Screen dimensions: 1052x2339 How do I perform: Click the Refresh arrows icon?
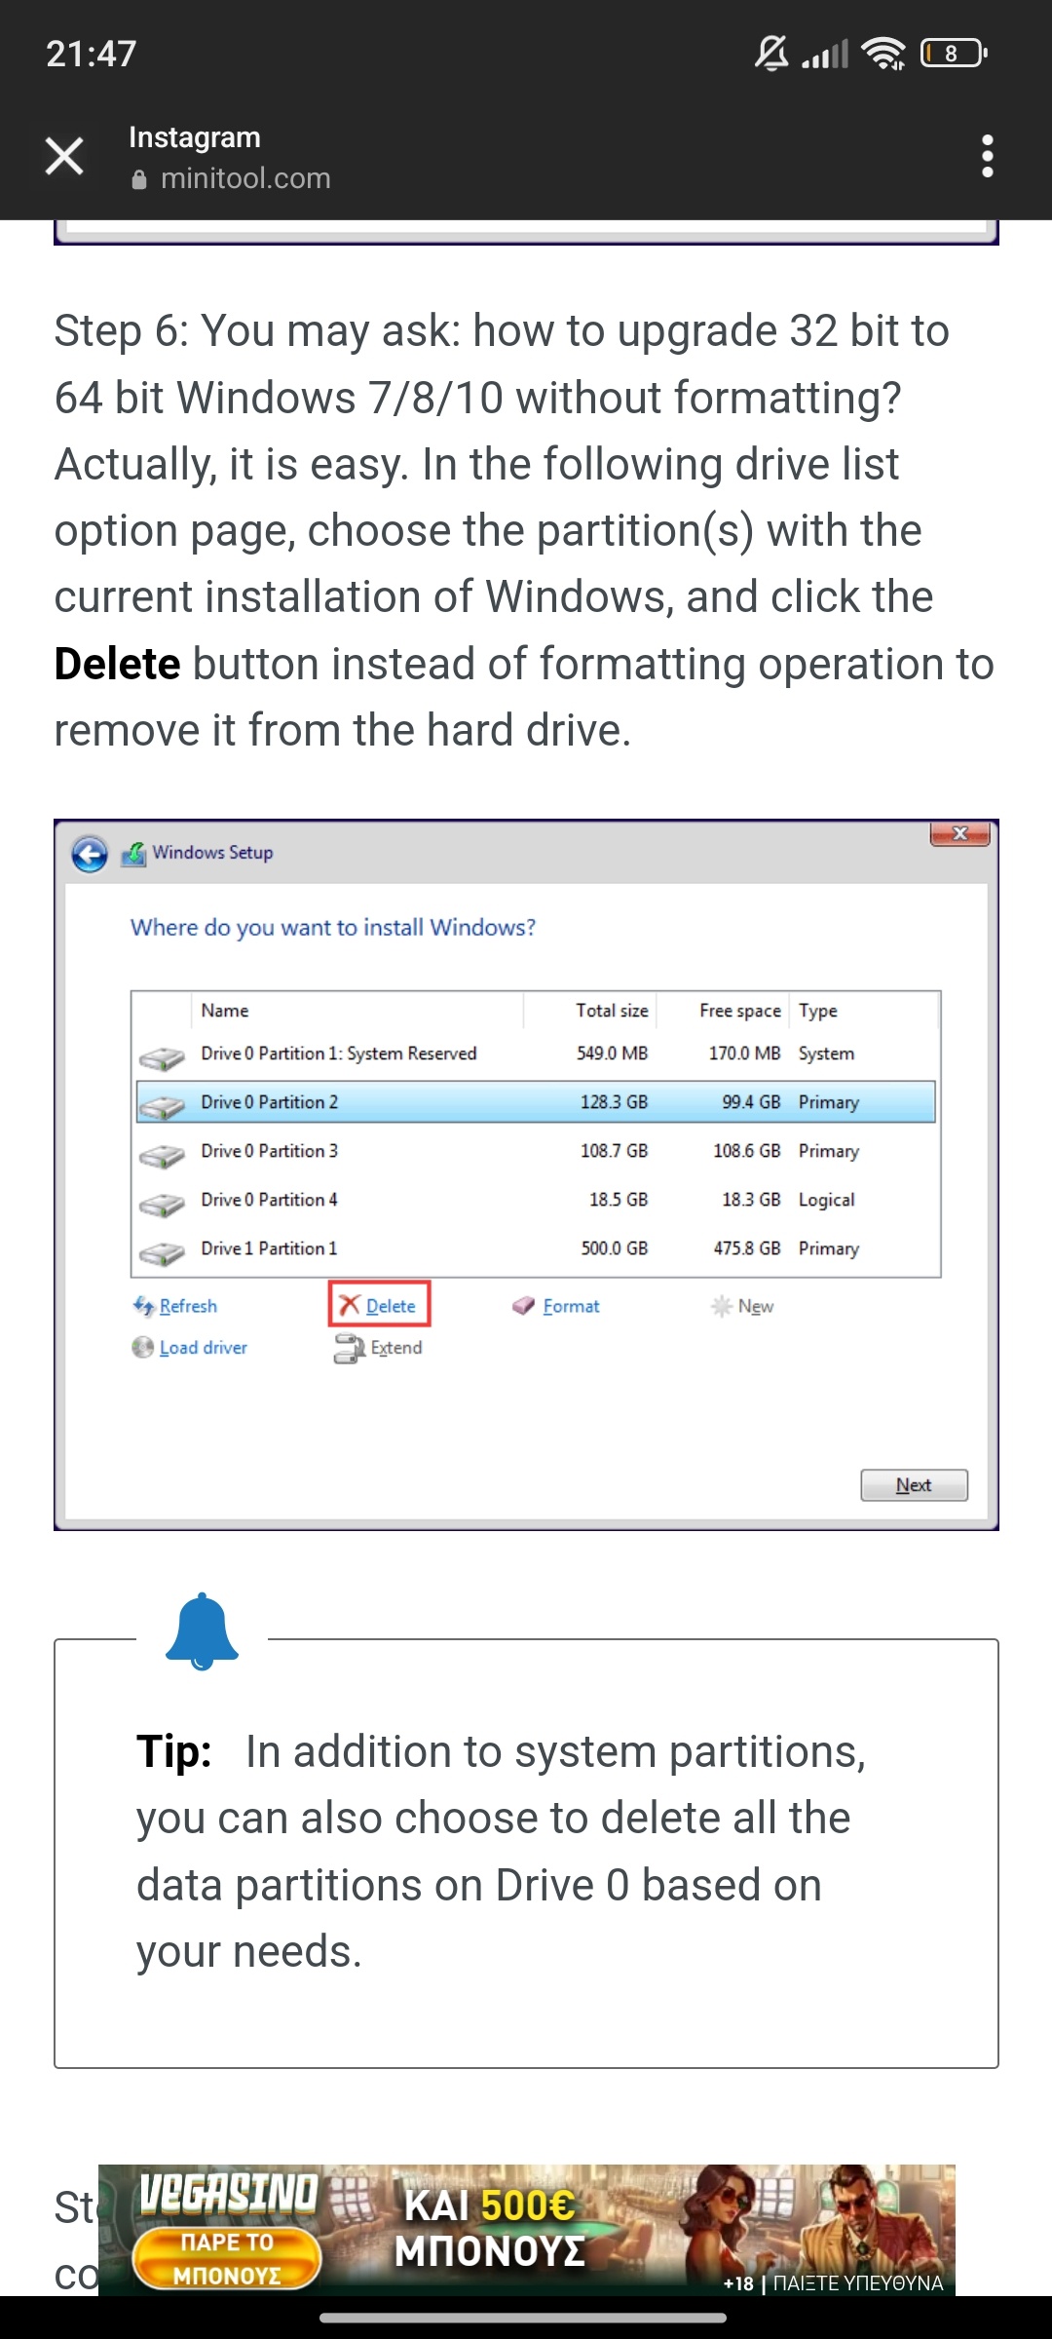click(x=143, y=1305)
